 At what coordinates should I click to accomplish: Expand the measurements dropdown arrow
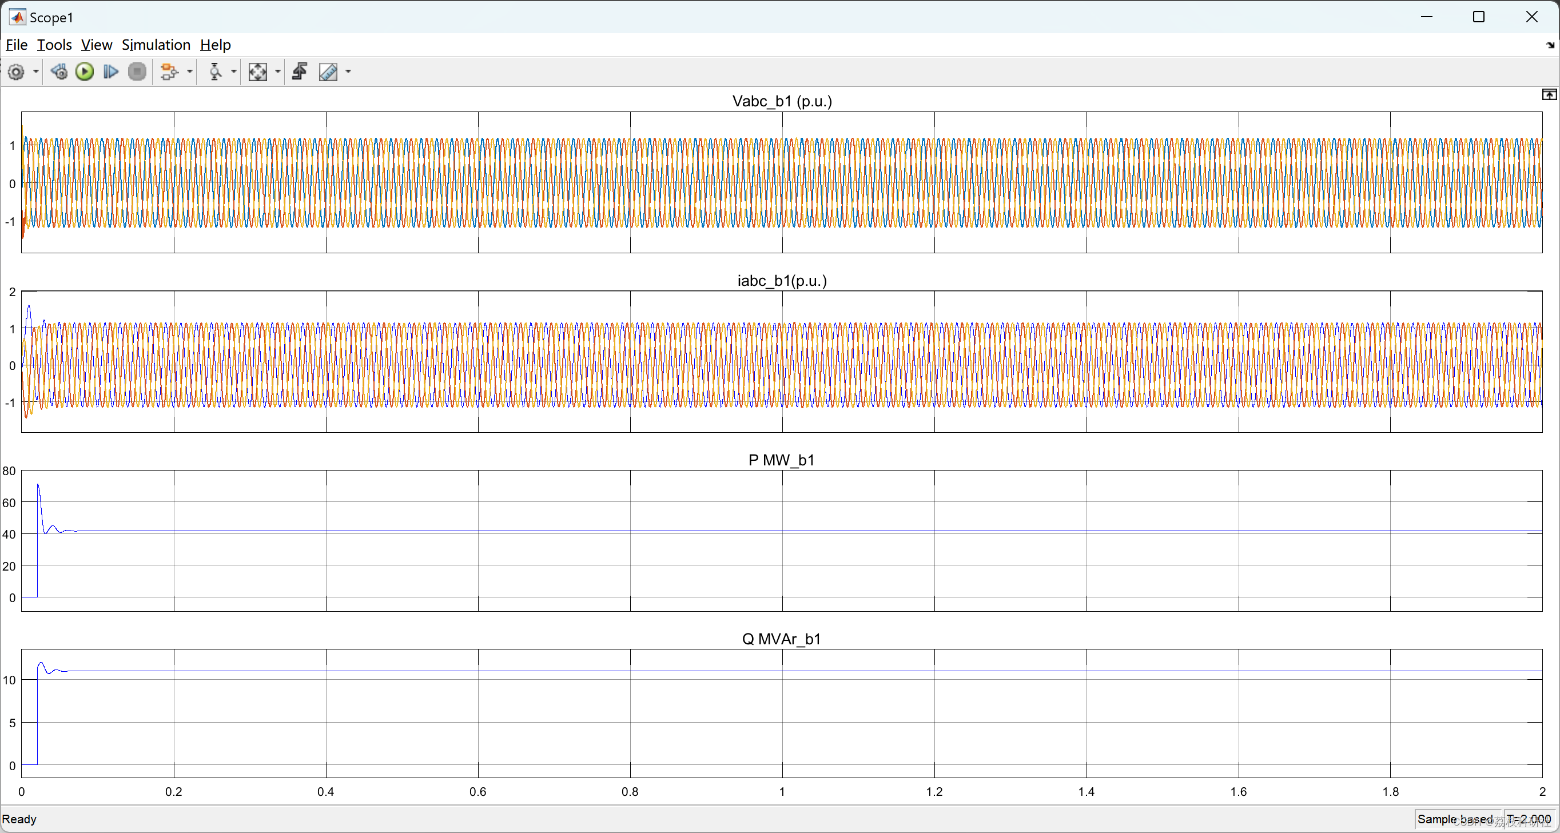(348, 72)
